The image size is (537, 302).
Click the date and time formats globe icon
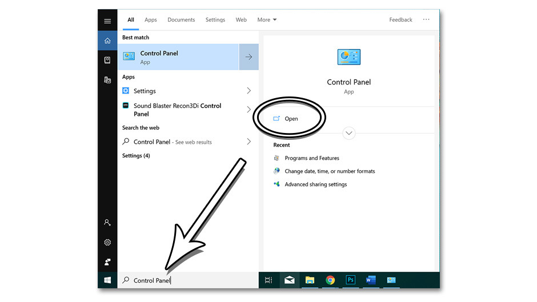click(x=276, y=171)
